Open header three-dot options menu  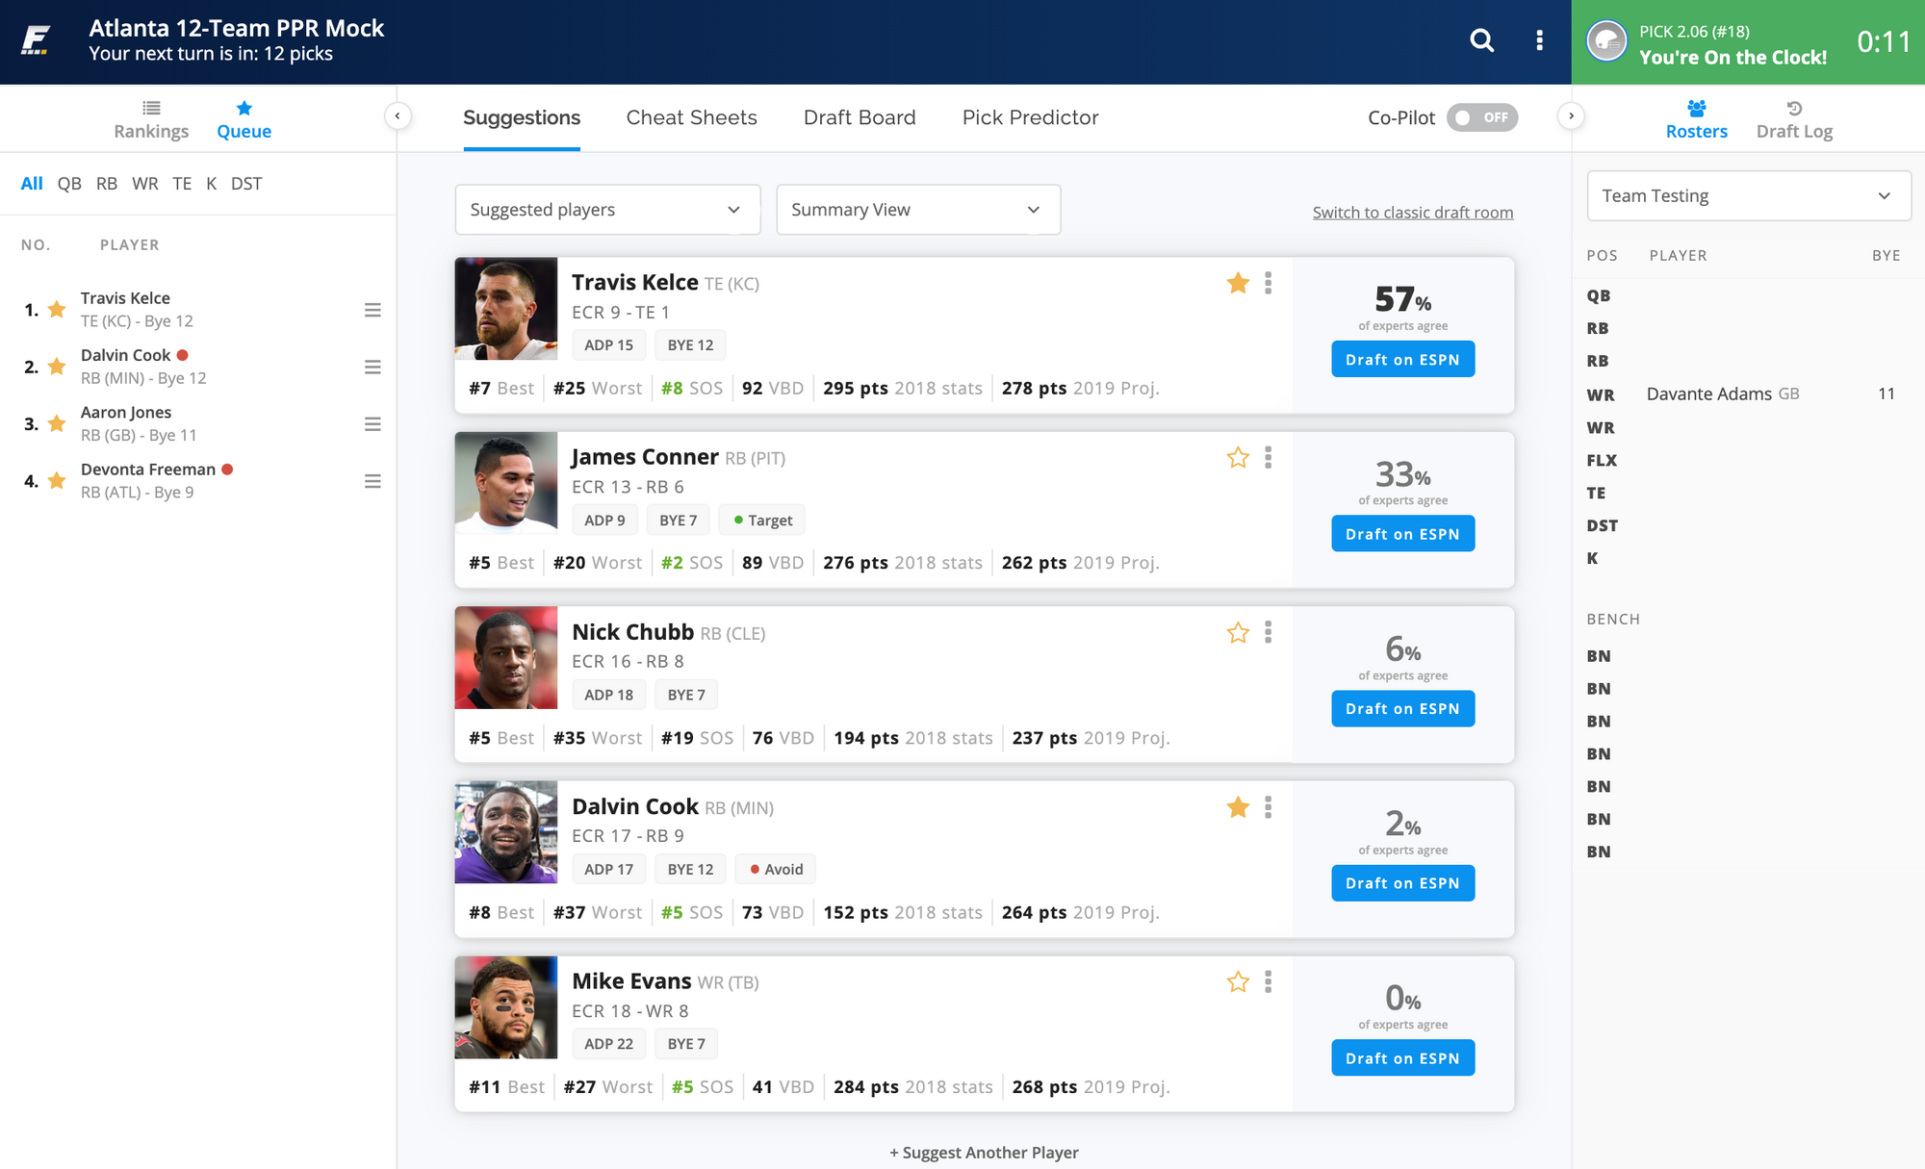coord(1540,40)
